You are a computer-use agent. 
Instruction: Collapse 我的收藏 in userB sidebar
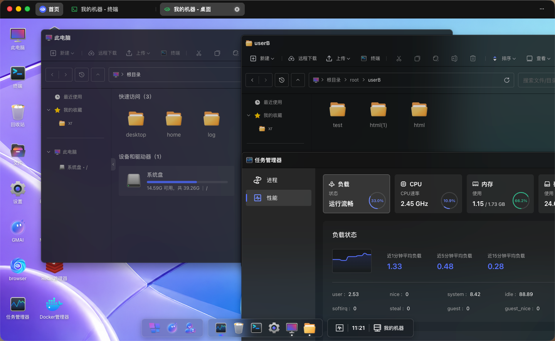pyautogui.click(x=249, y=115)
